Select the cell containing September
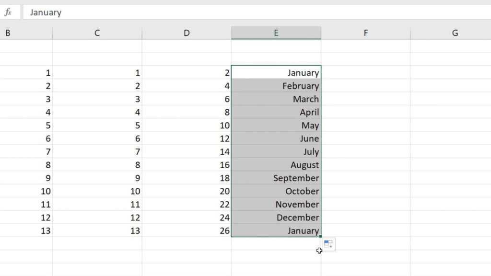Image resolution: width=491 pixels, height=276 pixels. click(276, 178)
